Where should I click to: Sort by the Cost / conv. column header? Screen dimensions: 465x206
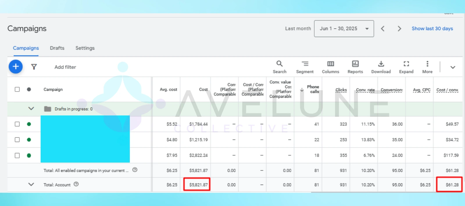point(448,90)
